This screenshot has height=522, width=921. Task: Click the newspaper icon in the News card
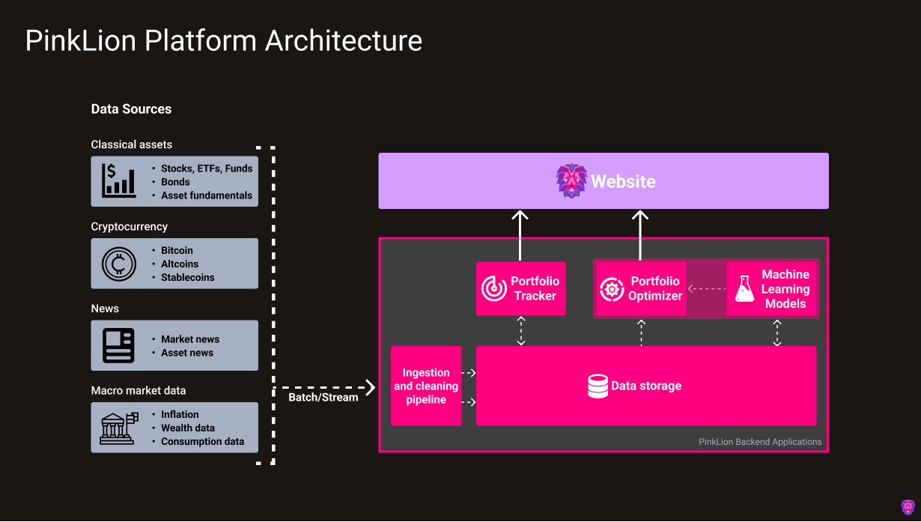[x=118, y=345]
